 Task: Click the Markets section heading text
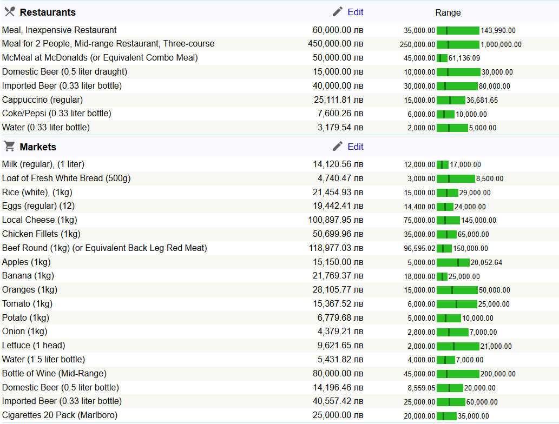[x=38, y=147]
